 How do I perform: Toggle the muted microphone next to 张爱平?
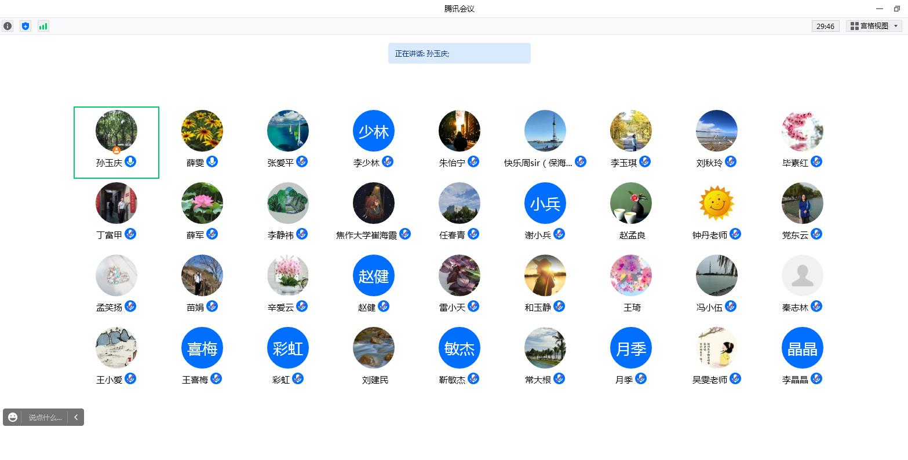[302, 161]
